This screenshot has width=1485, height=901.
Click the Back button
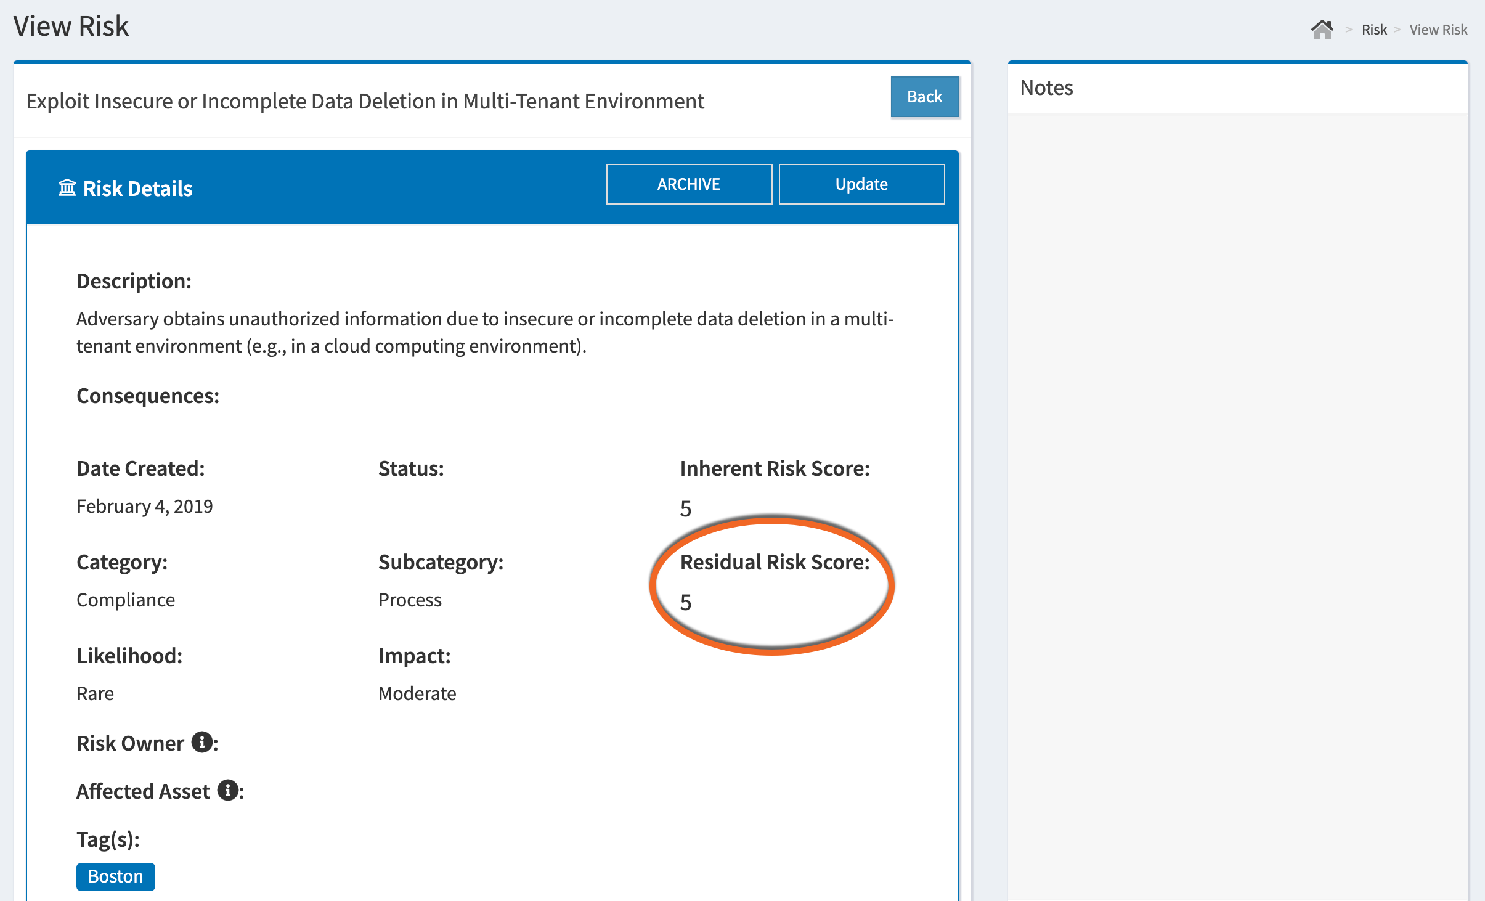pyautogui.click(x=923, y=96)
